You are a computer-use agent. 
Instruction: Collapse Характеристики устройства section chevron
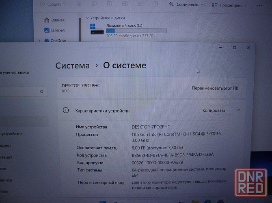[x=239, y=110]
